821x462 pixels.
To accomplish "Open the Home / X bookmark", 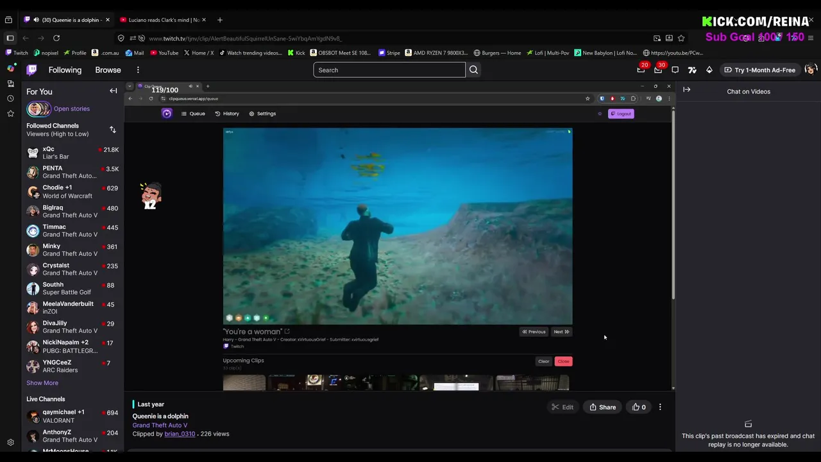I will tap(199, 53).
